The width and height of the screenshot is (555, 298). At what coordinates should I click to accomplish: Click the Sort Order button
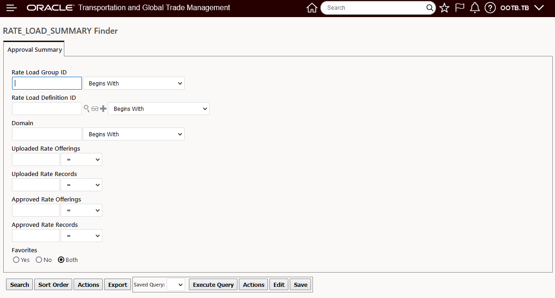tap(53, 285)
